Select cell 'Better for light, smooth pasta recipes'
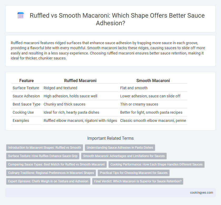Screen dimensions: 221x205 tap(153, 112)
